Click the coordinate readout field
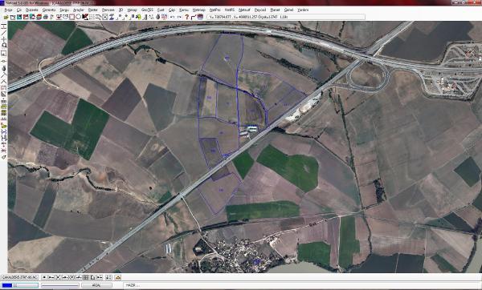This screenshot has width=482, height=290. pos(286,17)
